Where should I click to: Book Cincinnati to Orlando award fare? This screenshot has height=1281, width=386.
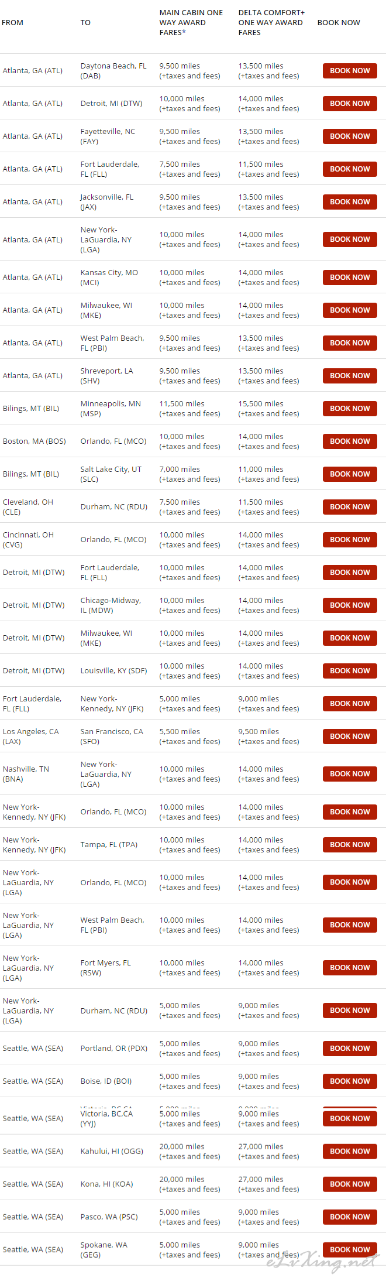click(x=350, y=540)
